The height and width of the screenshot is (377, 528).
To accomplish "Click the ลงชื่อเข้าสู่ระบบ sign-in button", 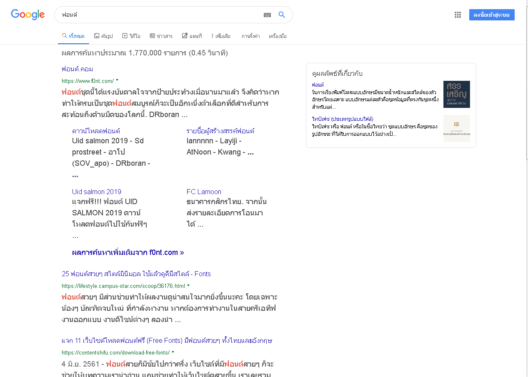I will click(x=492, y=15).
